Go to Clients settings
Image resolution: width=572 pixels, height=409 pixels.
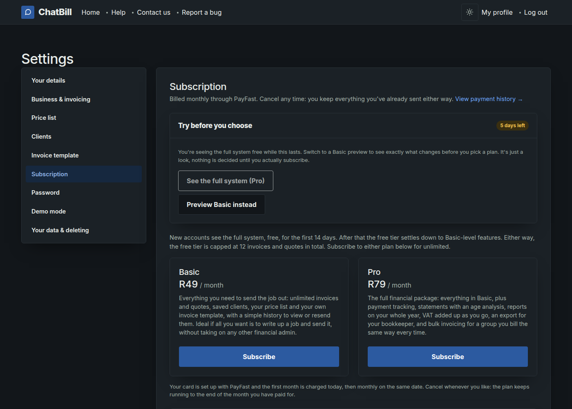pyautogui.click(x=84, y=137)
